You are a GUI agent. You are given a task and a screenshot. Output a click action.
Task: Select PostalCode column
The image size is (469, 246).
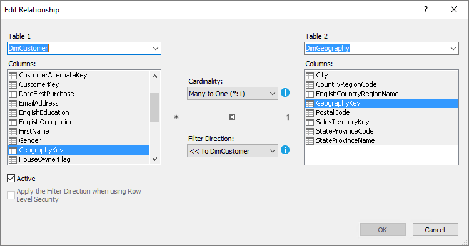[x=381, y=112]
